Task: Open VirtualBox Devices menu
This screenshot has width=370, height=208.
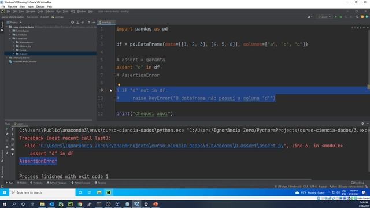Action: 40,6
